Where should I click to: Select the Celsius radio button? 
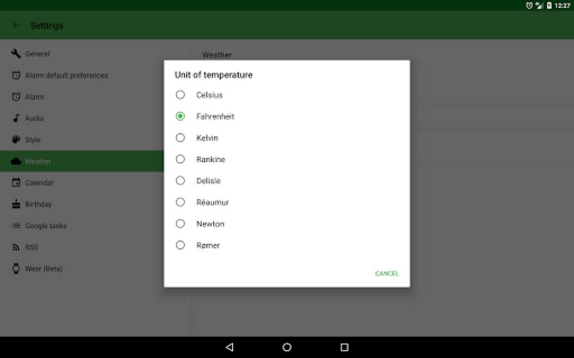pyautogui.click(x=180, y=95)
